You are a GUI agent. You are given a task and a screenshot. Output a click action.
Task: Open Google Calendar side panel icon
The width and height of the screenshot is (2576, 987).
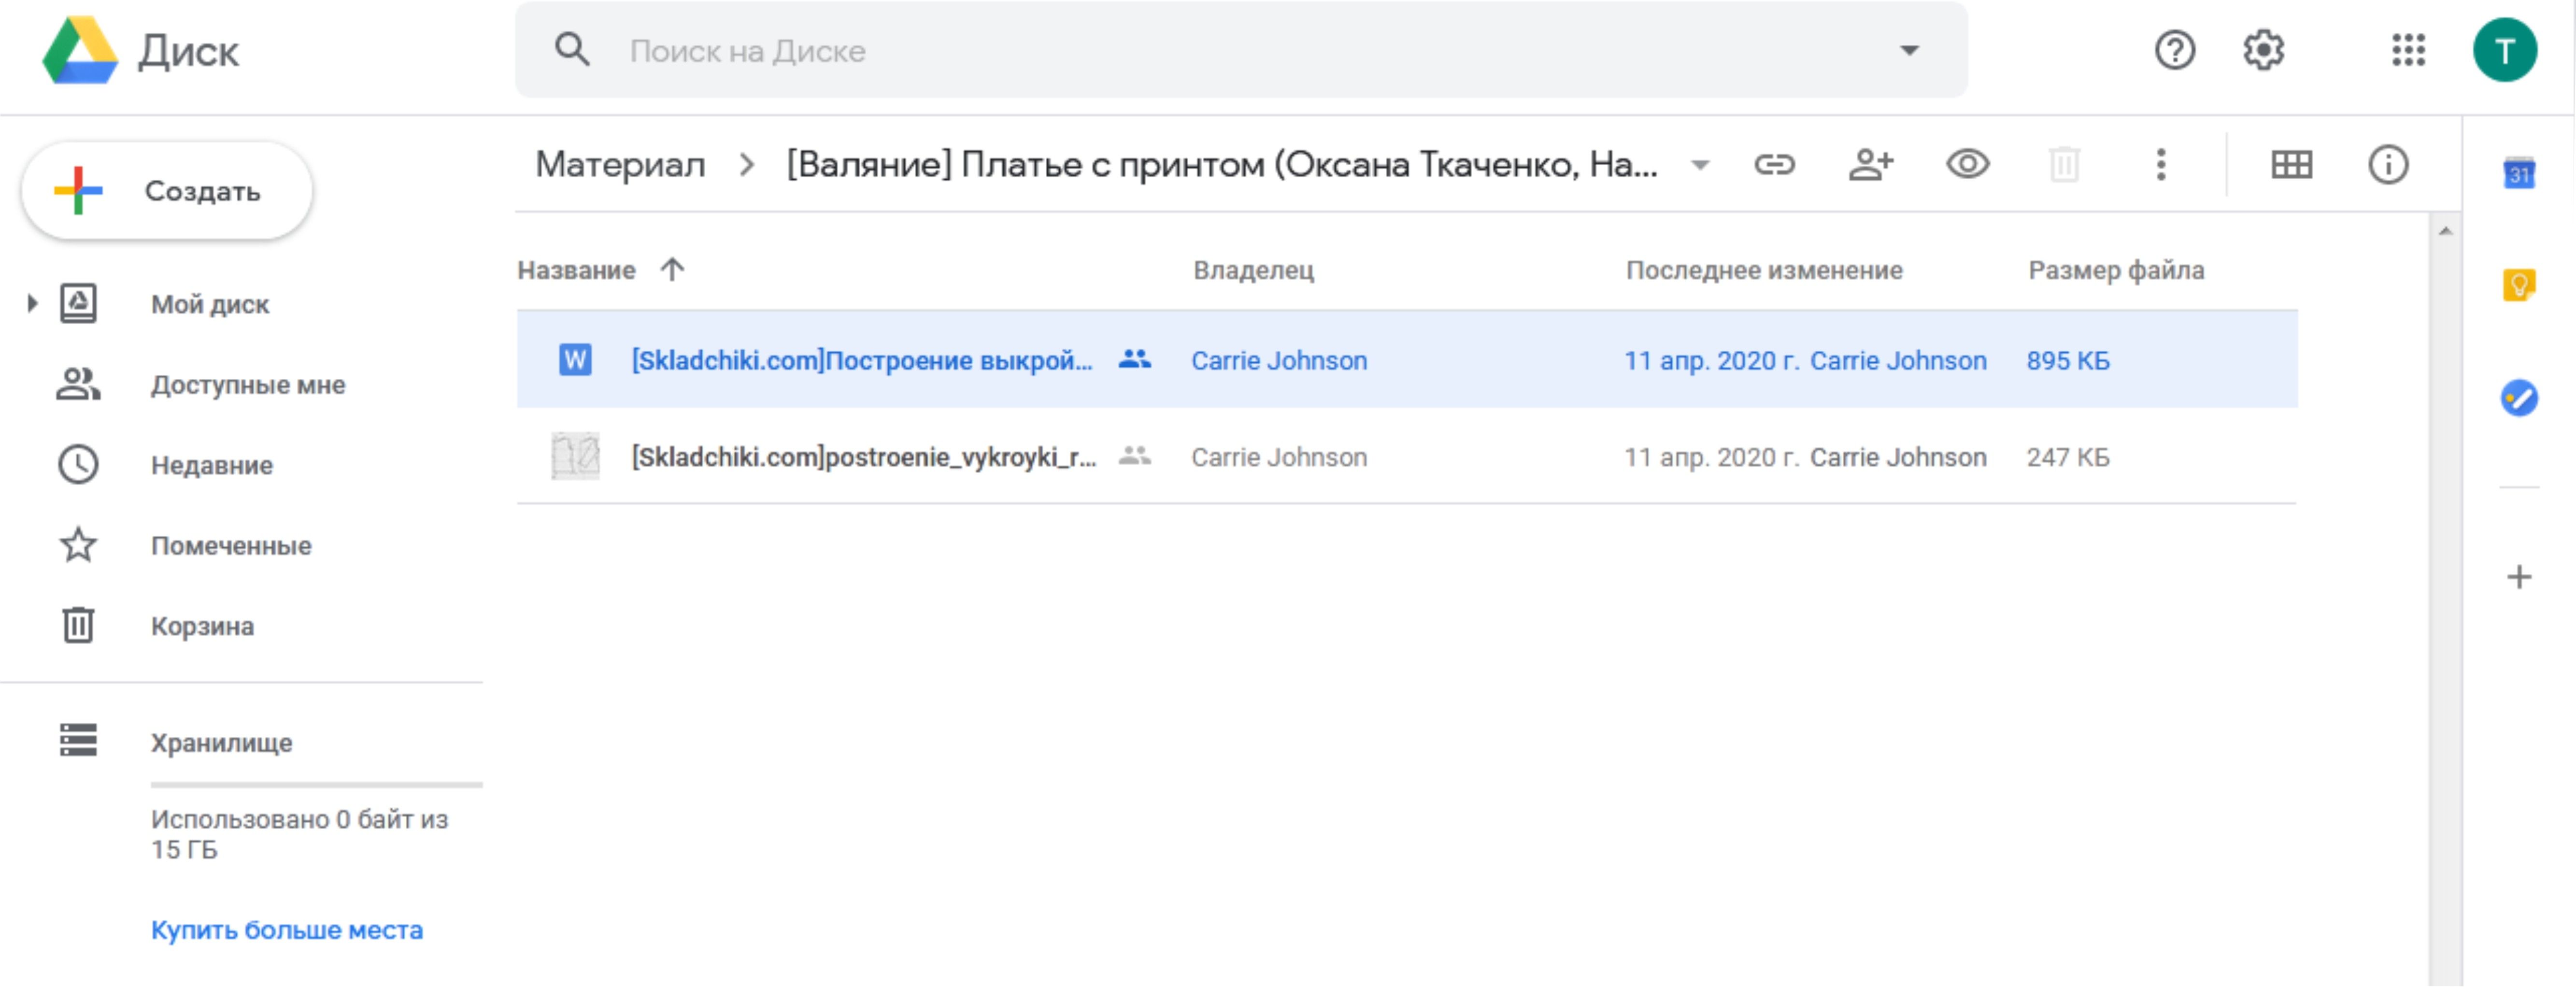click(x=2518, y=174)
